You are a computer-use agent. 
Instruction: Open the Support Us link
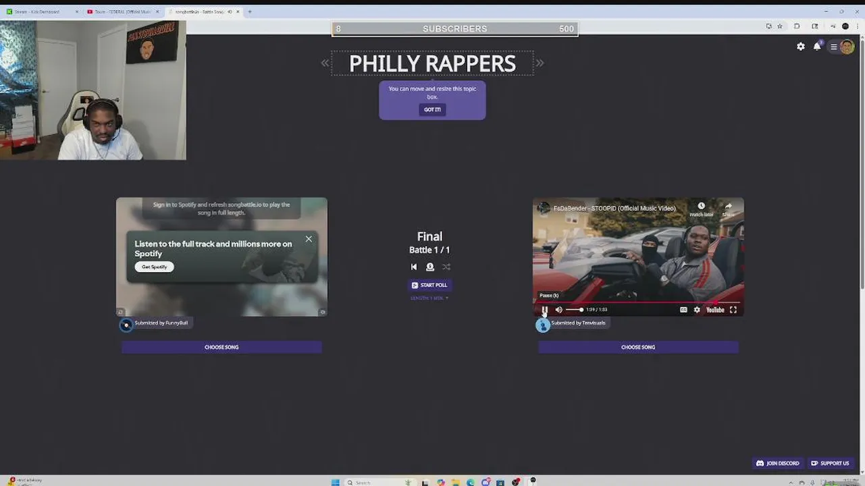coord(830,463)
